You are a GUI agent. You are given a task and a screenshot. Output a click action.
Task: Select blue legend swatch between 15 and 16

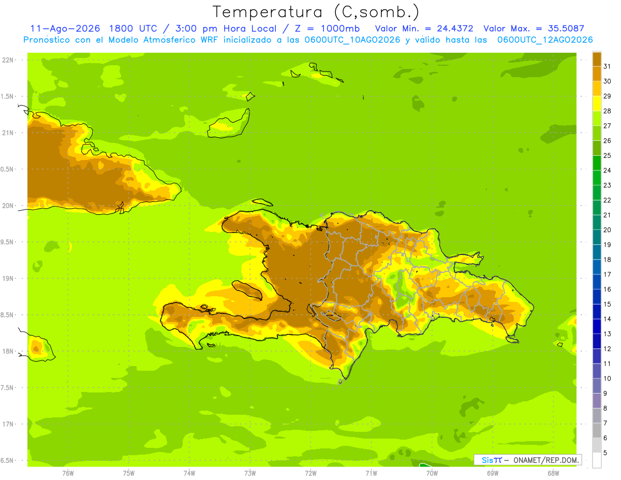(597, 297)
